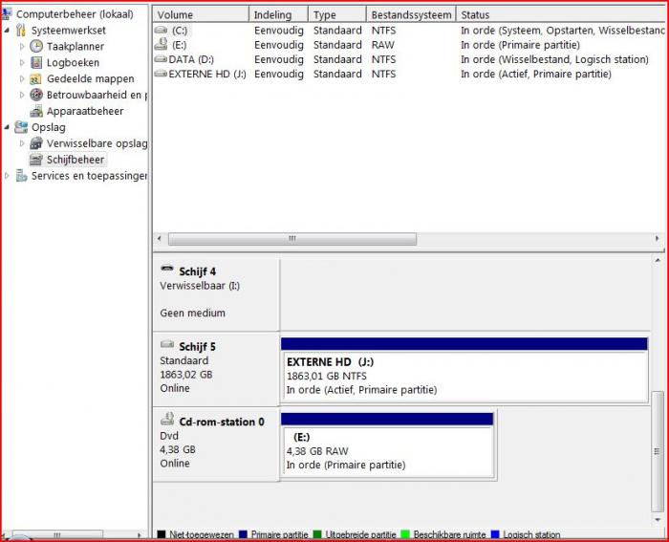
Task: Sort by the Bestandssysteem column header
Action: pyautogui.click(x=411, y=14)
